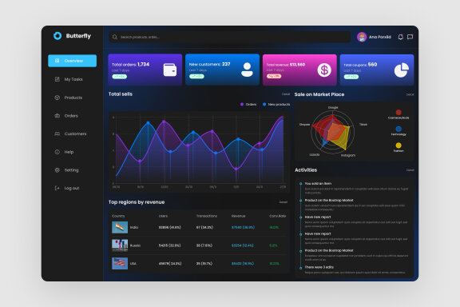Viewport: 460px width, 307px height.
Task: Go to Products in sidebar
Action: [x=73, y=98]
